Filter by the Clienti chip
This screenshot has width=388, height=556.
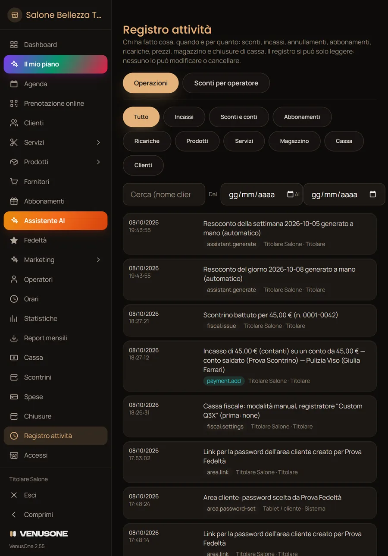[x=143, y=165]
